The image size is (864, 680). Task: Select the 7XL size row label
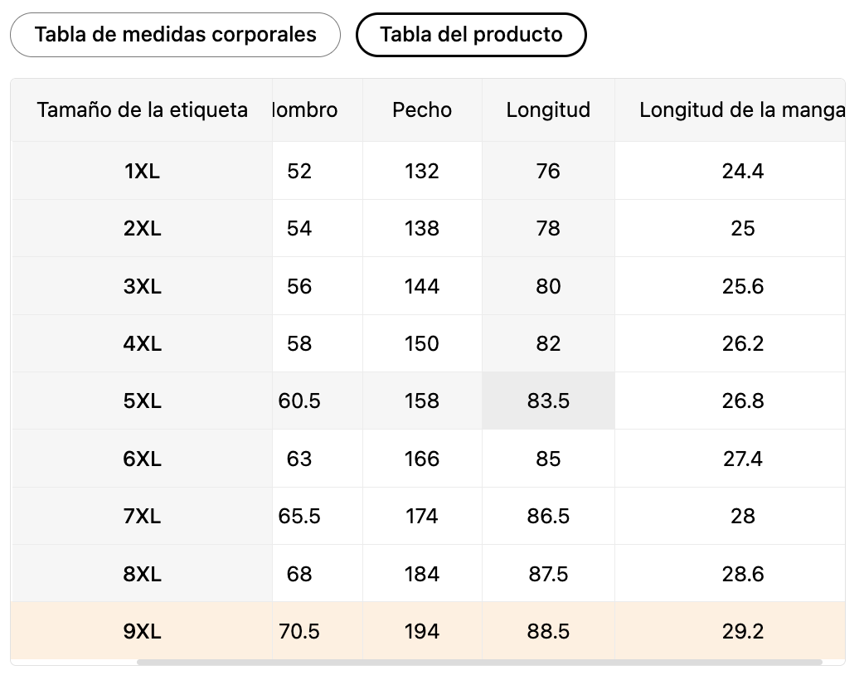pos(142,517)
